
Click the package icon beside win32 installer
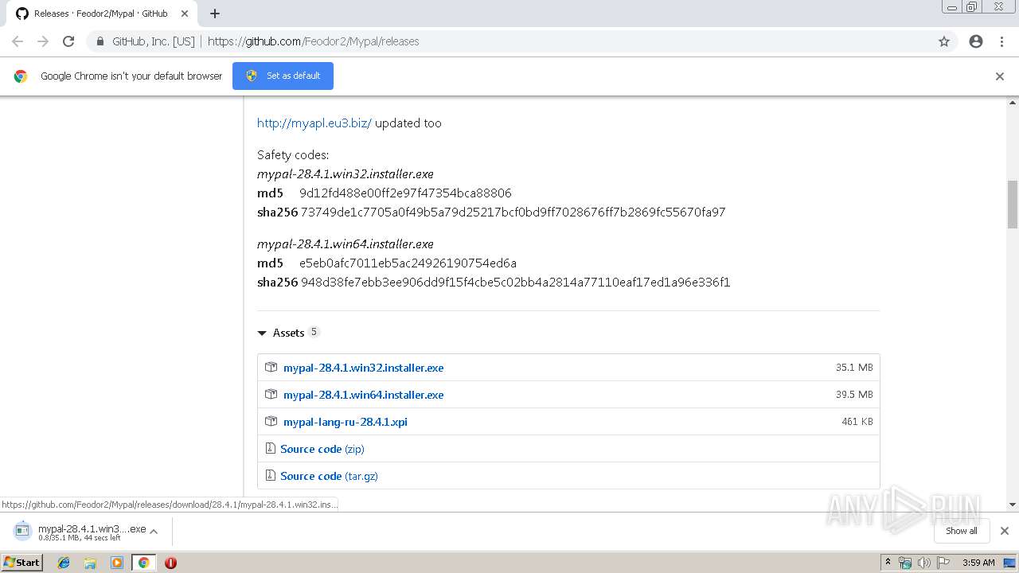tap(271, 368)
